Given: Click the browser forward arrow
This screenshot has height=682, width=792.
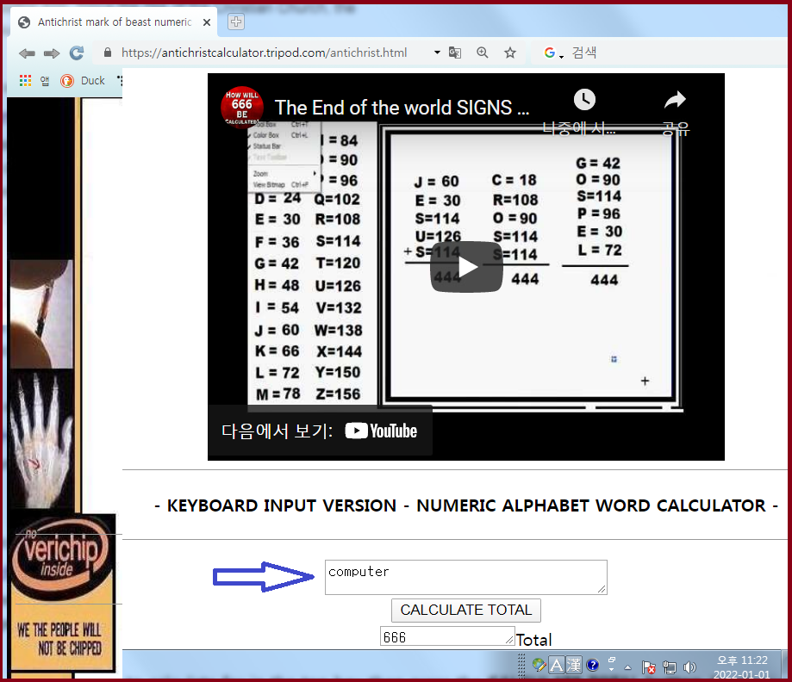Looking at the screenshot, I should coord(52,53).
